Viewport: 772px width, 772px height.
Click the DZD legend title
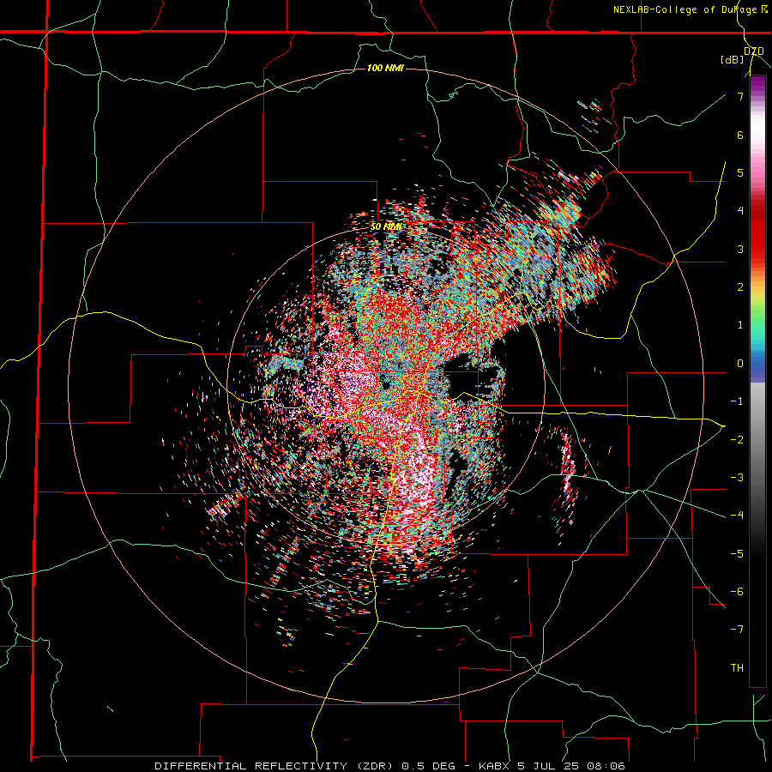coord(754,51)
